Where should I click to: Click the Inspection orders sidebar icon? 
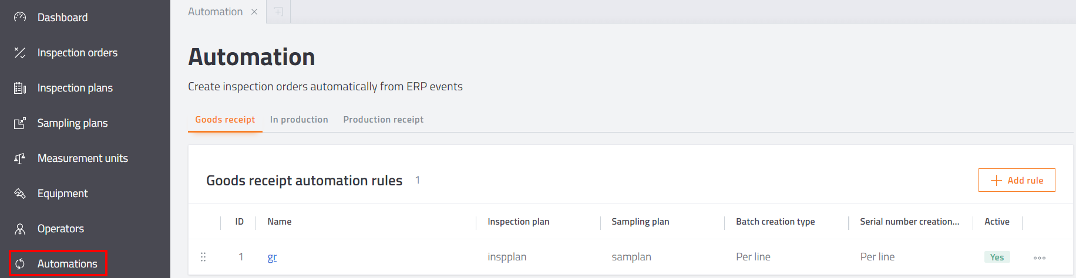coord(20,53)
